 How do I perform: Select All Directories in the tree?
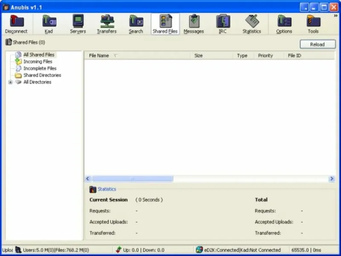[37, 82]
